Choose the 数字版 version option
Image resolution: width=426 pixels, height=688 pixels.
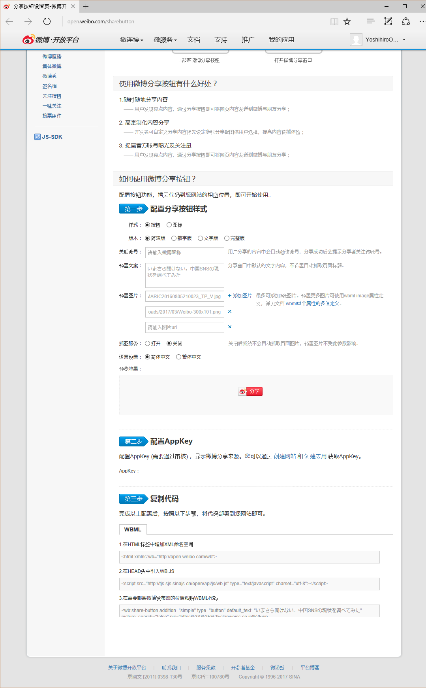point(174,238)
